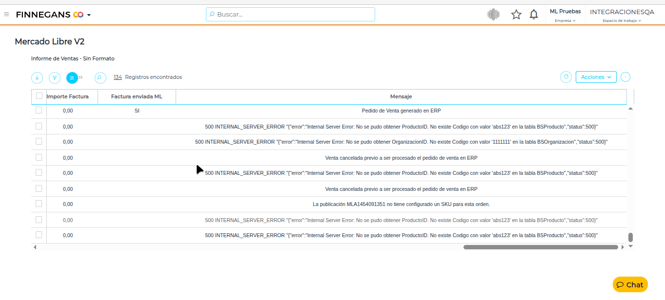Screen dimensions: 665x300
Task: Expand the double chevron next to sliders
Action: pos(81,77)
